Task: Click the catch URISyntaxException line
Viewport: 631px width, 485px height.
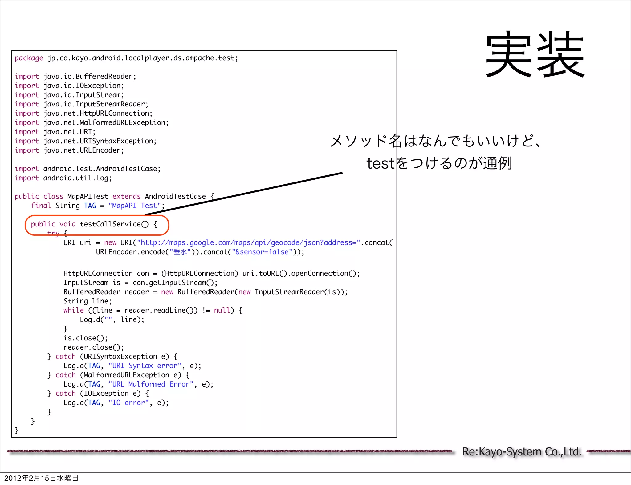Action: point(112,357)
